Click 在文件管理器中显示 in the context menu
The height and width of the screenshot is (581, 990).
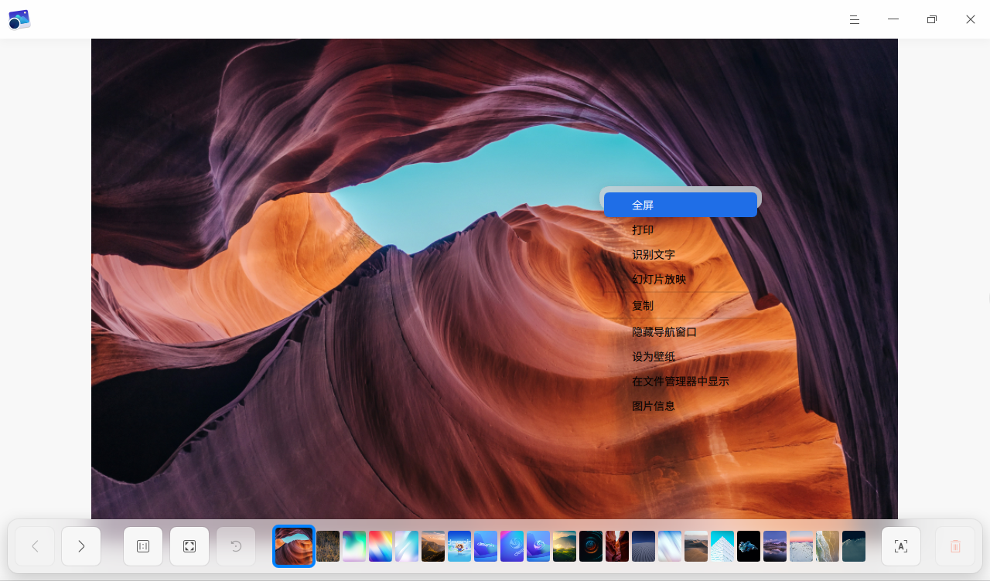(681, 381)
